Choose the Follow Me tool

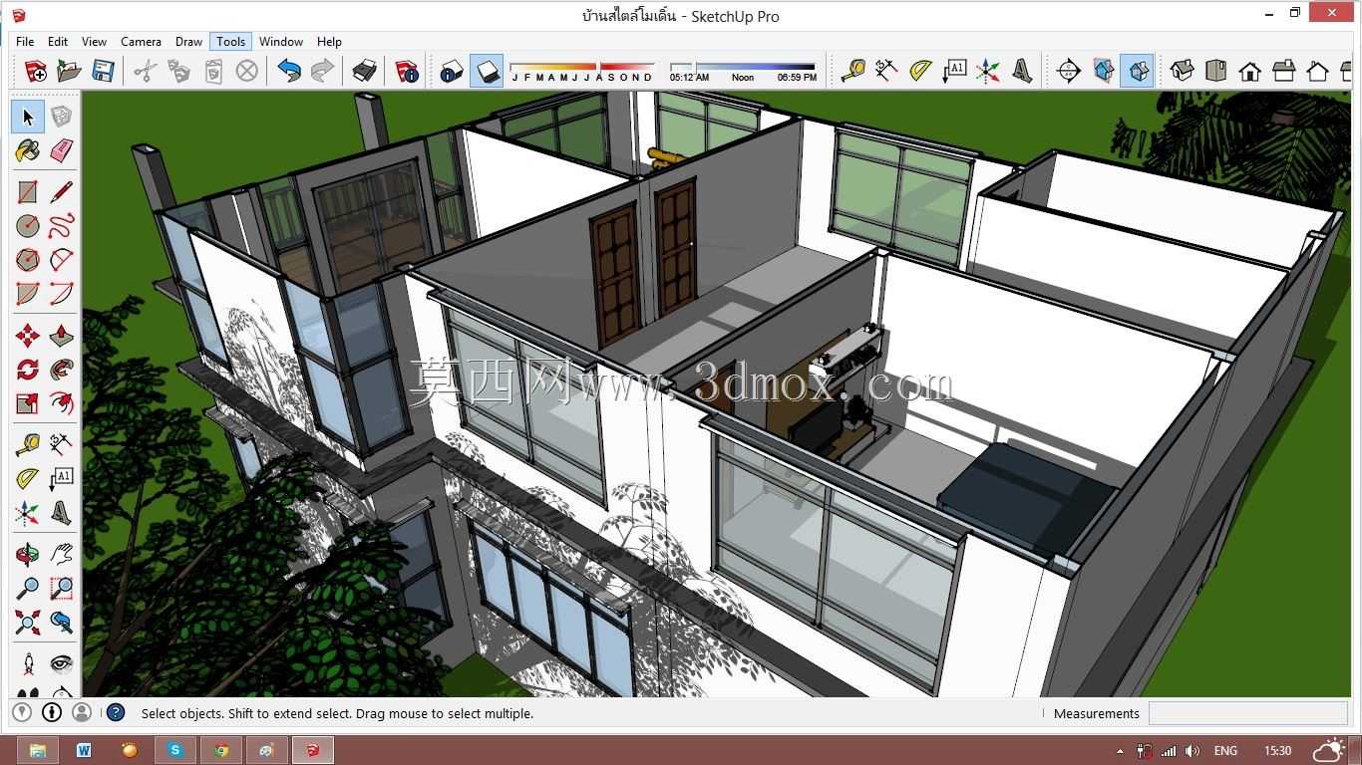click(62, 370)
